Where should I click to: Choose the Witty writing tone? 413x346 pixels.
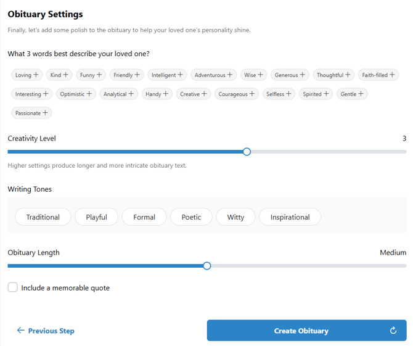pyautogui.click(x=235, y=217)
